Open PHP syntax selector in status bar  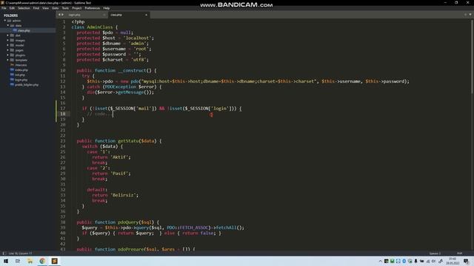pos(460,253)
